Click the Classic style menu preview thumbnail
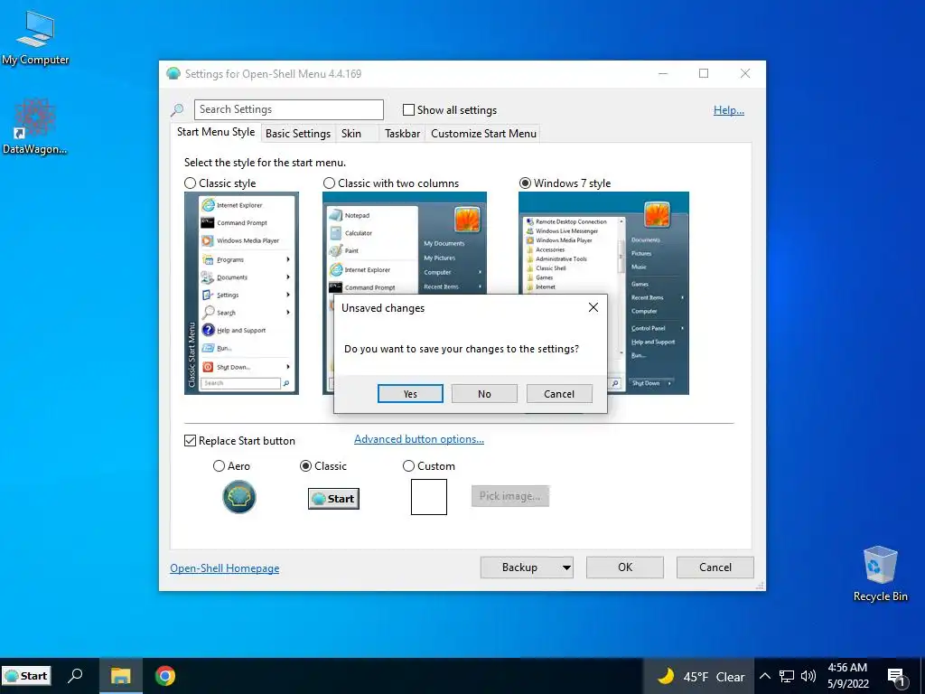925x694 pixels. click(241, 294)
